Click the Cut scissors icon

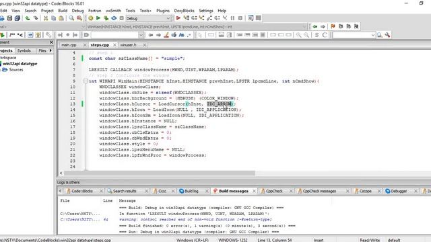(46, 18)
